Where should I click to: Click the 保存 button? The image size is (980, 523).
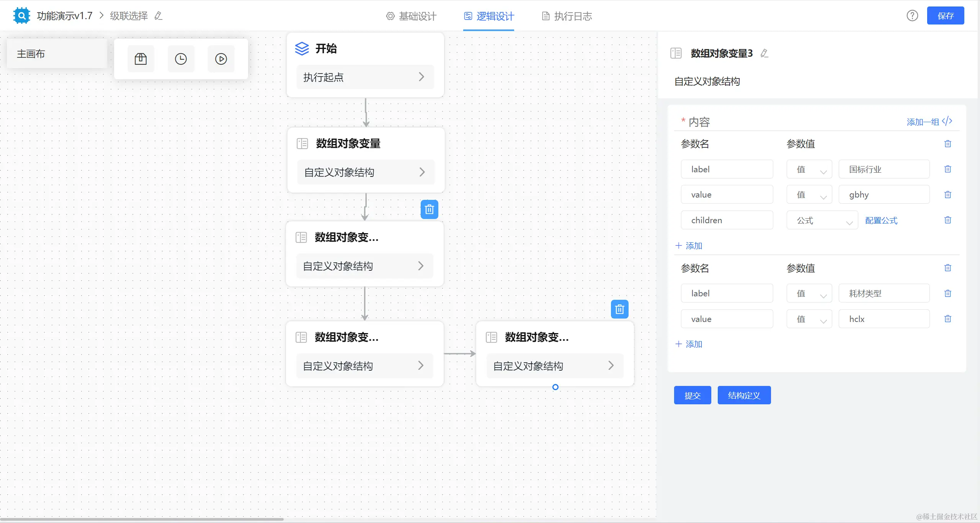coord(945,16)
